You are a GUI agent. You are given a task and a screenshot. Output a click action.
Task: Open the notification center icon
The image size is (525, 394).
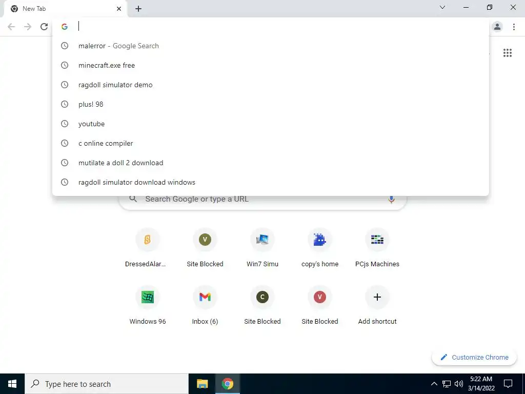[x=508, y=384]
